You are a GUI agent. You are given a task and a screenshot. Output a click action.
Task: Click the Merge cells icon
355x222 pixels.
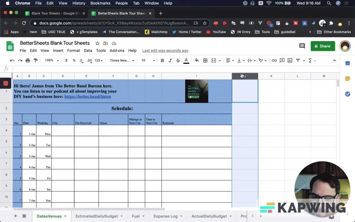click(214, 60)
